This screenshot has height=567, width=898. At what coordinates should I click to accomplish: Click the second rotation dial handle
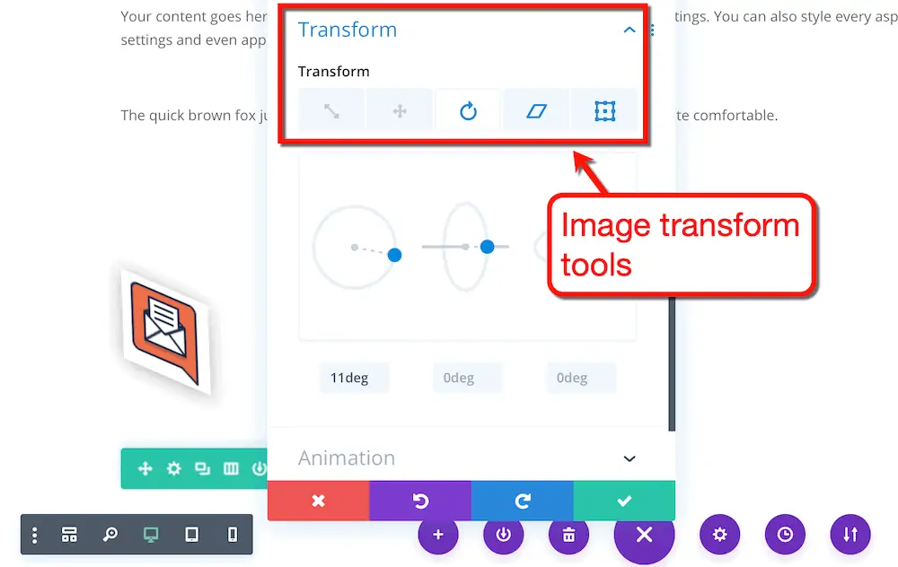point(488,247)
